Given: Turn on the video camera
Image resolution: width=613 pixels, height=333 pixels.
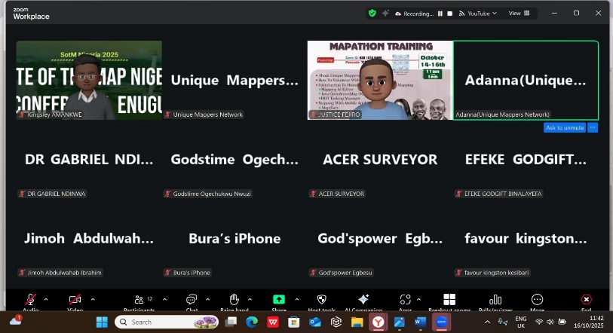Looking at the screenshot, I should [75, 300].
